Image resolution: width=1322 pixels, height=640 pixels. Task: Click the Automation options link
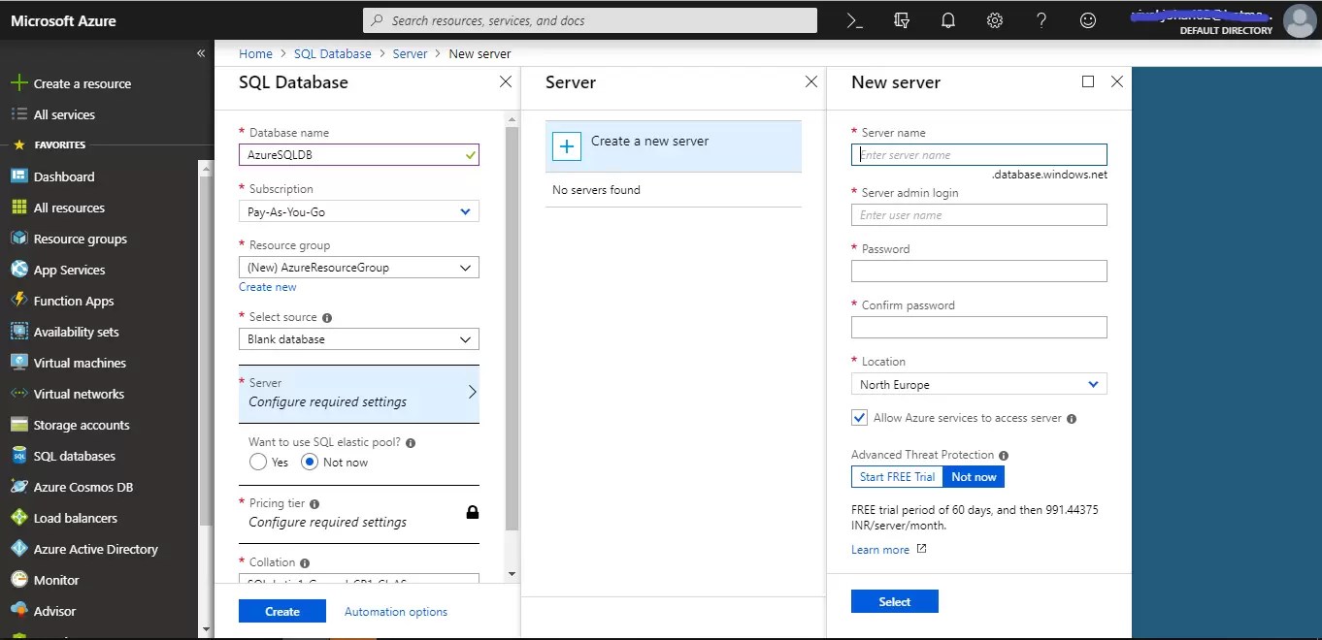click(396, 612)
